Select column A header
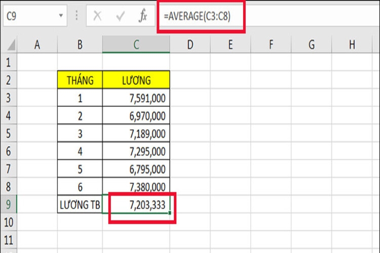 [37, 45]
